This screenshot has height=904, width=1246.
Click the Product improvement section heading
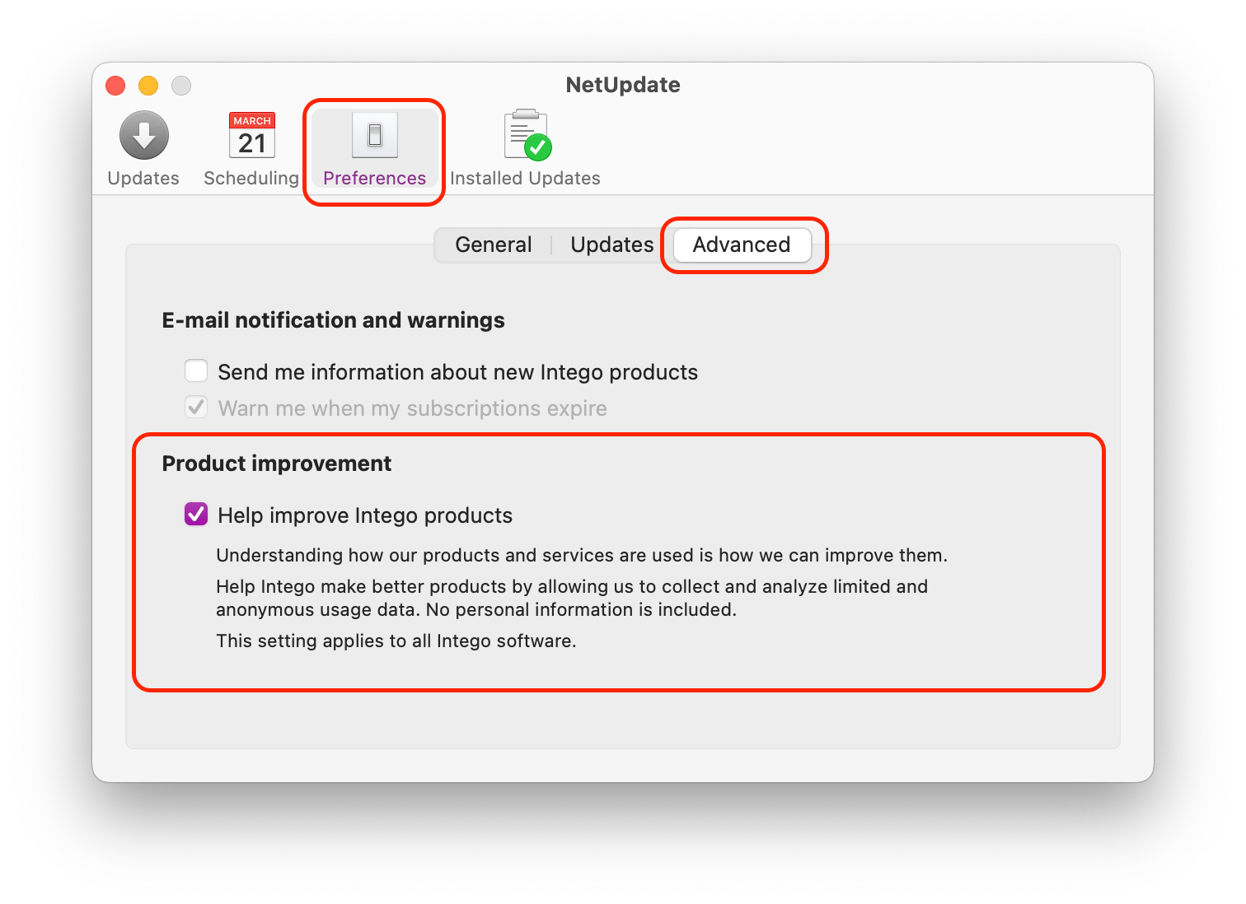coord(276,463)
